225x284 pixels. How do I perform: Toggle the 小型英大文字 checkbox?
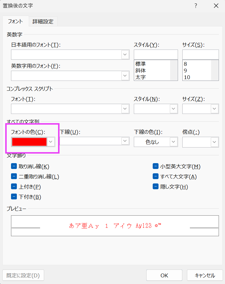click(156, 166)
